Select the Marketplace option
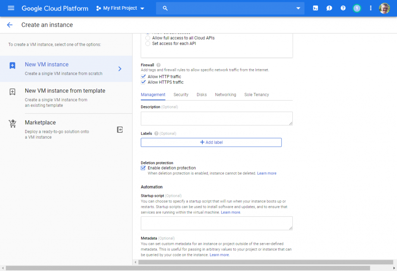The height and width of the screenshot is (271, 397). pyautogui.click(x=66, y=129)
